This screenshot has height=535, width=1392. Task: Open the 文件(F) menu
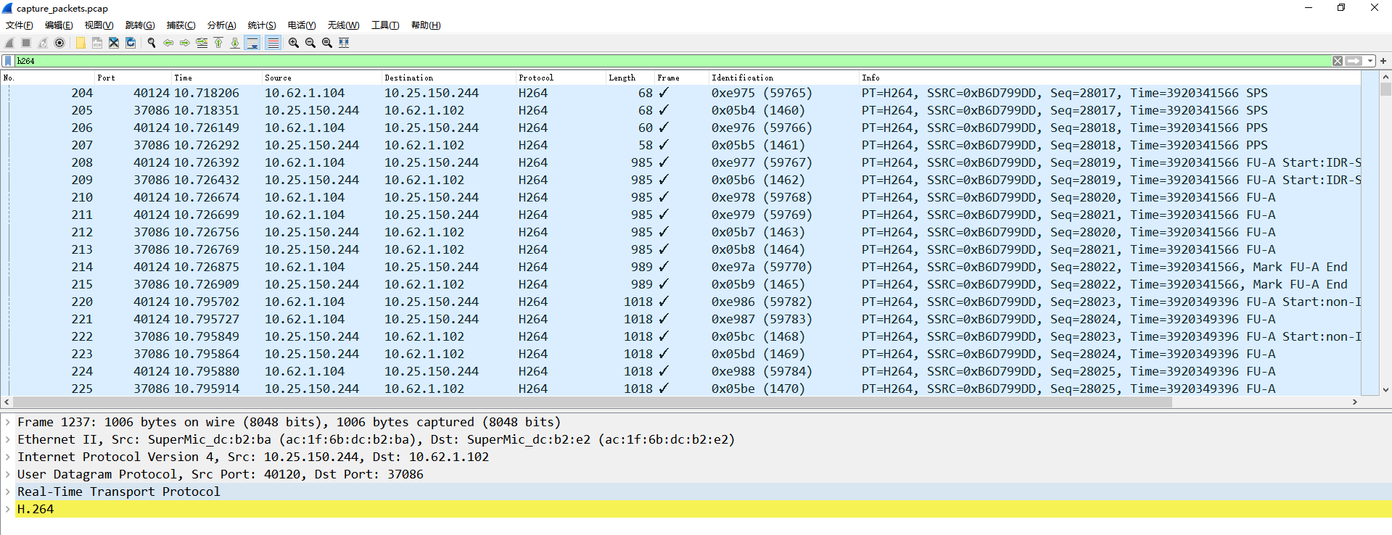pos(19,25)
